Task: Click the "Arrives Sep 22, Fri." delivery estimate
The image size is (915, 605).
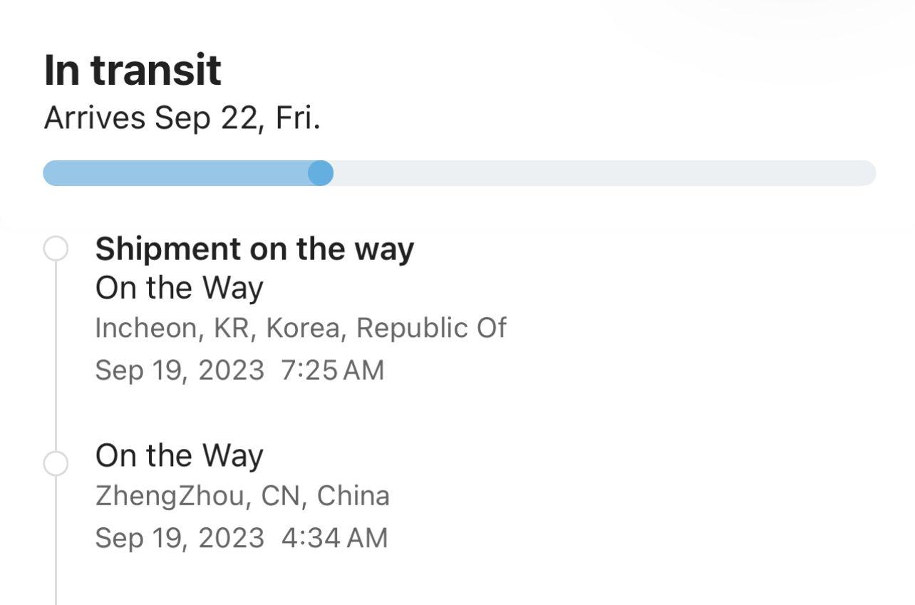Action: coord(182,118)
